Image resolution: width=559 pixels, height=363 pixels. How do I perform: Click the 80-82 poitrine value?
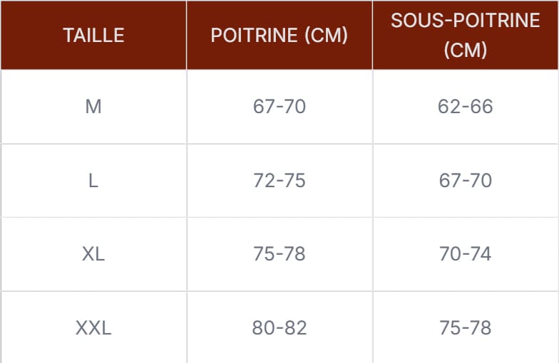[x=279, y=327]
